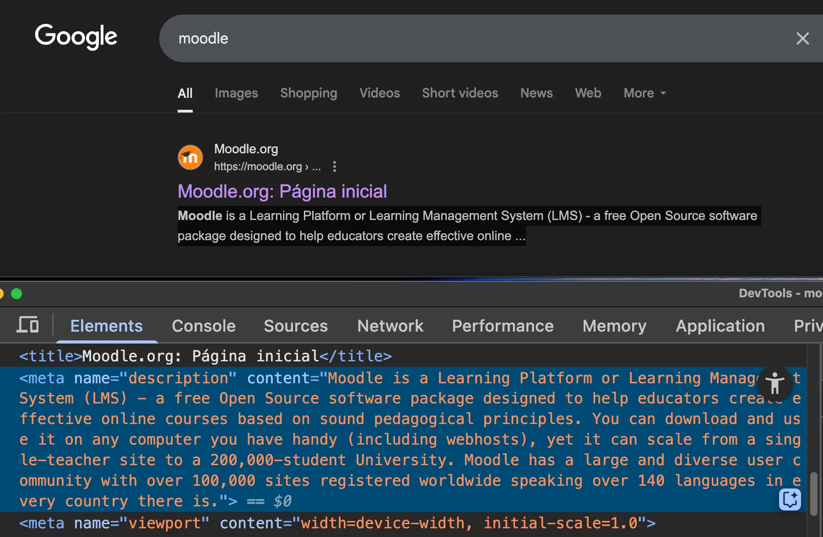
Task: Select the meta viewport element line
Action: click(337, 523)
